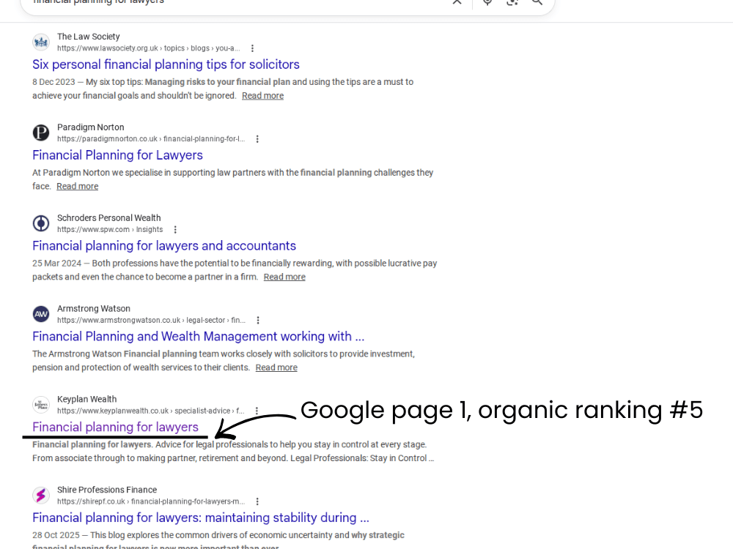Viewport: 733px width, 549px height.
Task: Click the Keyplan Wealth favicon
Action: 41,405
